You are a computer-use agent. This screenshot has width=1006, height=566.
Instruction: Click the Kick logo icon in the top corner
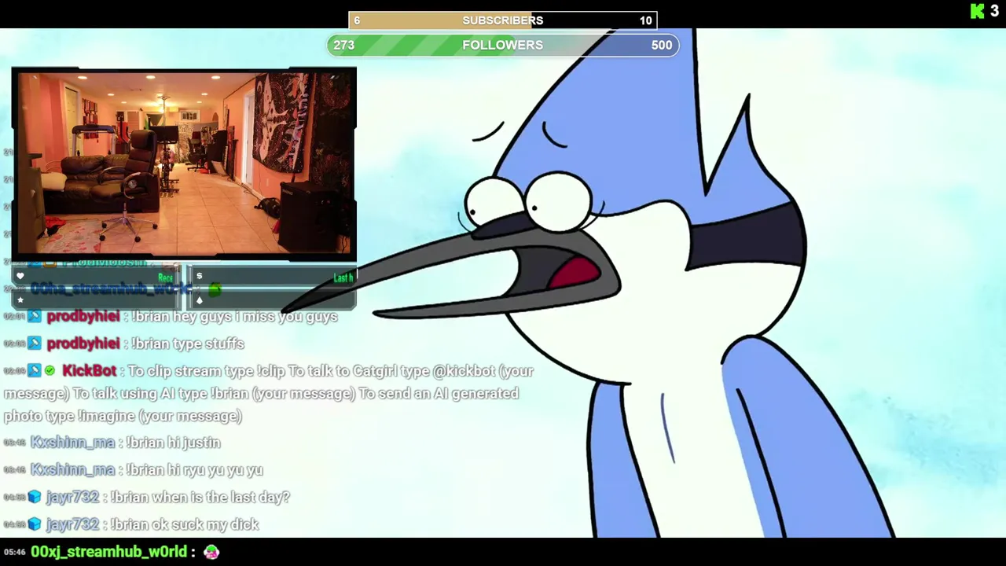[977, 11]
